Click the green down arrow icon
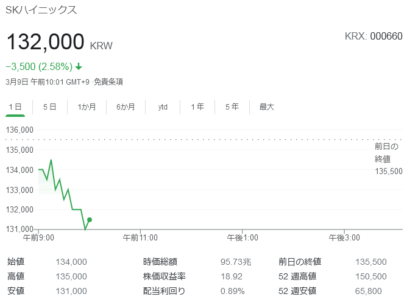407x308 pixels. pos(79,66)
